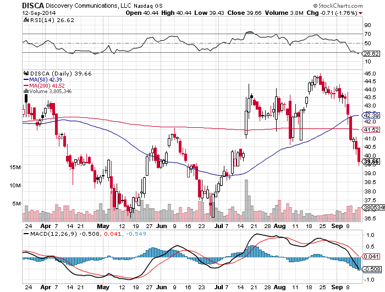Click the 70 level label on the RSI axis
385x292 pixels.
click(x=368, y=34)
